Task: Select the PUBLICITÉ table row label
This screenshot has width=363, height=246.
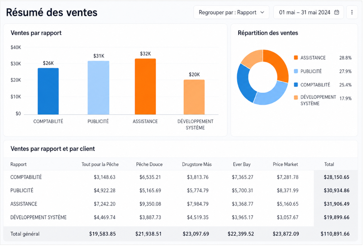Action: coord(22,191)
